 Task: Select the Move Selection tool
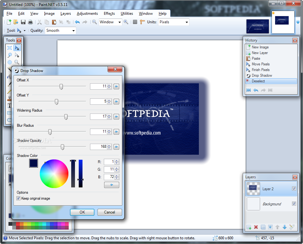coord(17,55)
